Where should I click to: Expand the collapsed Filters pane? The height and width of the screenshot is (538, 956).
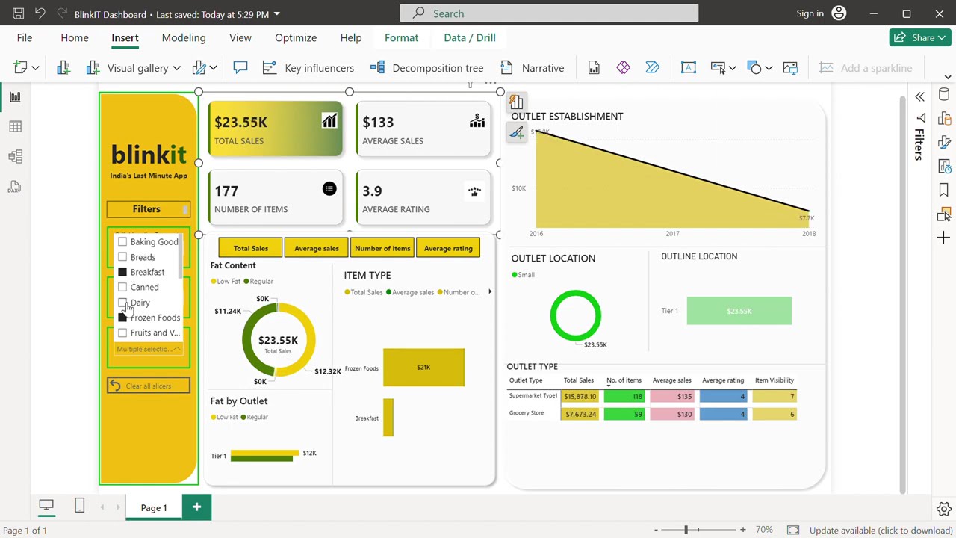click(x=919, y=97)
